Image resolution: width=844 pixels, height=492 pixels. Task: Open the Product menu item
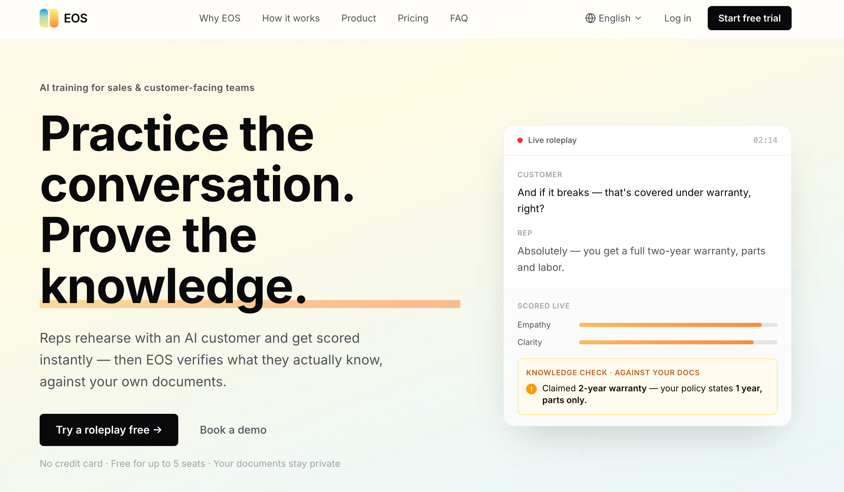pyautogui.click(x=359, y=18)
